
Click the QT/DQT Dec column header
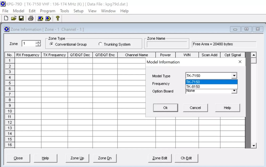coord(80,55)
